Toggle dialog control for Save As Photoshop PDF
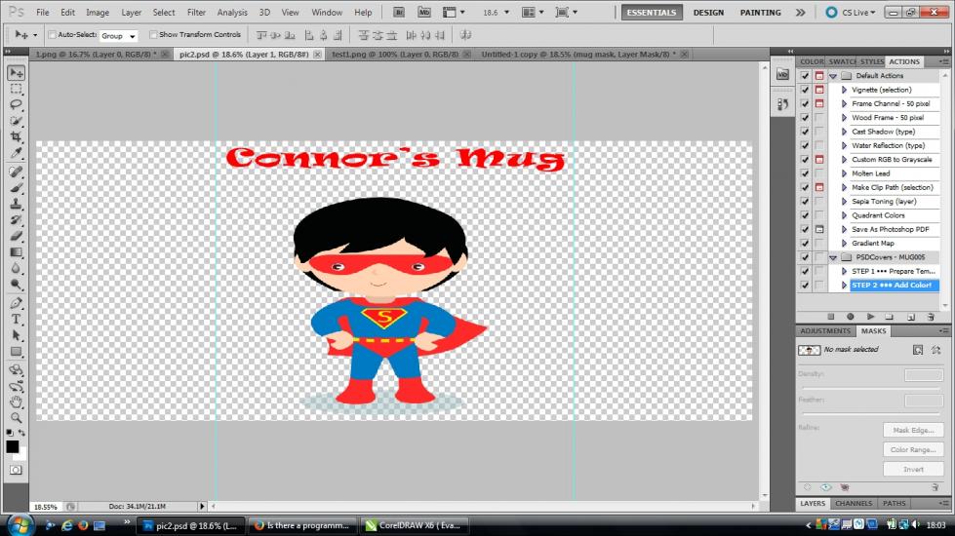Screen dimensions: 955x536 (819, 229)
